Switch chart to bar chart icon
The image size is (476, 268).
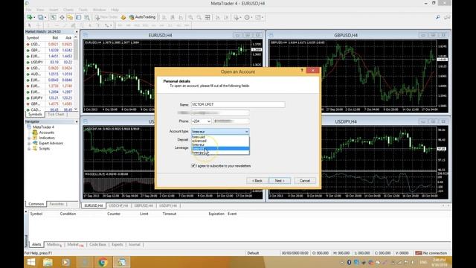click(164, 17)
